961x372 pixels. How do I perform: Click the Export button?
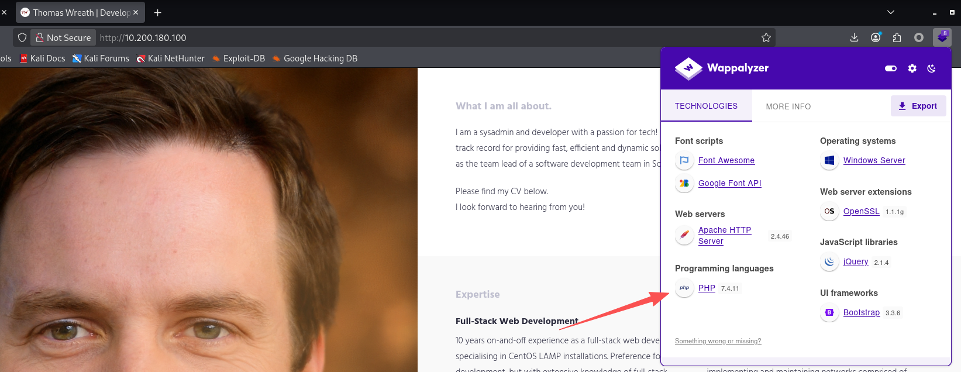[x=918, y=106]
